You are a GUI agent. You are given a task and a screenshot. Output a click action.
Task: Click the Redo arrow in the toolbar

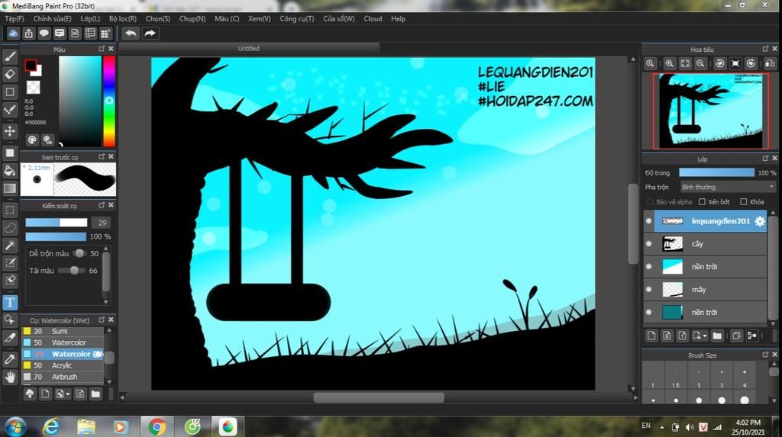[x=150, y=34]
